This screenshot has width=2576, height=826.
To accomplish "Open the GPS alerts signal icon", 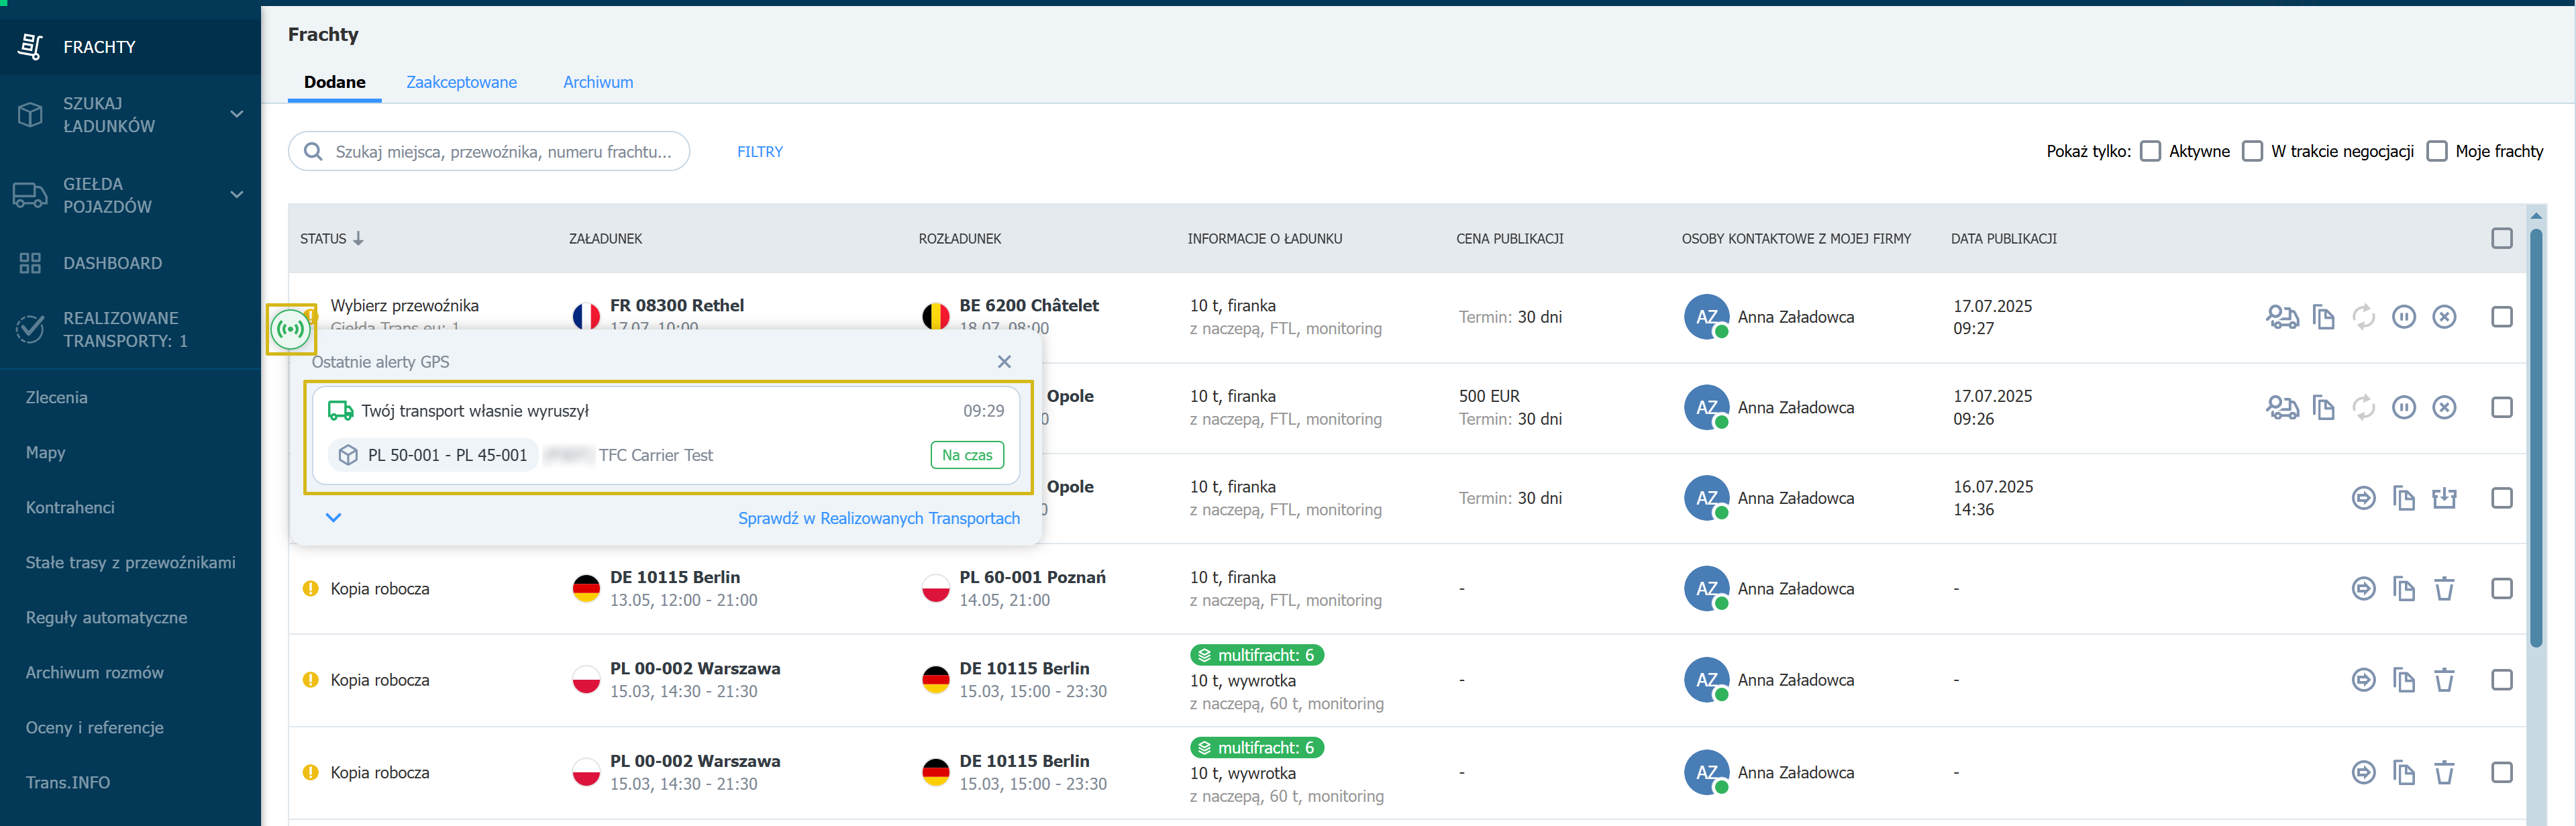I will (291, 329).
